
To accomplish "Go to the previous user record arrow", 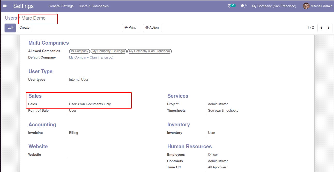I will (x=321, y=28).
